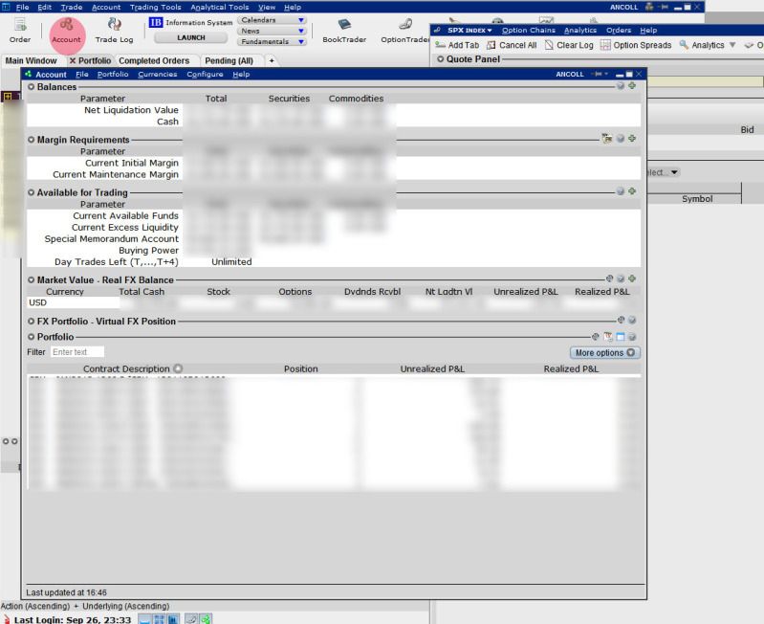The width and height of the screenshot is (764, 624).
Task: Open the BookTrader tool
Action: (344, 31)
